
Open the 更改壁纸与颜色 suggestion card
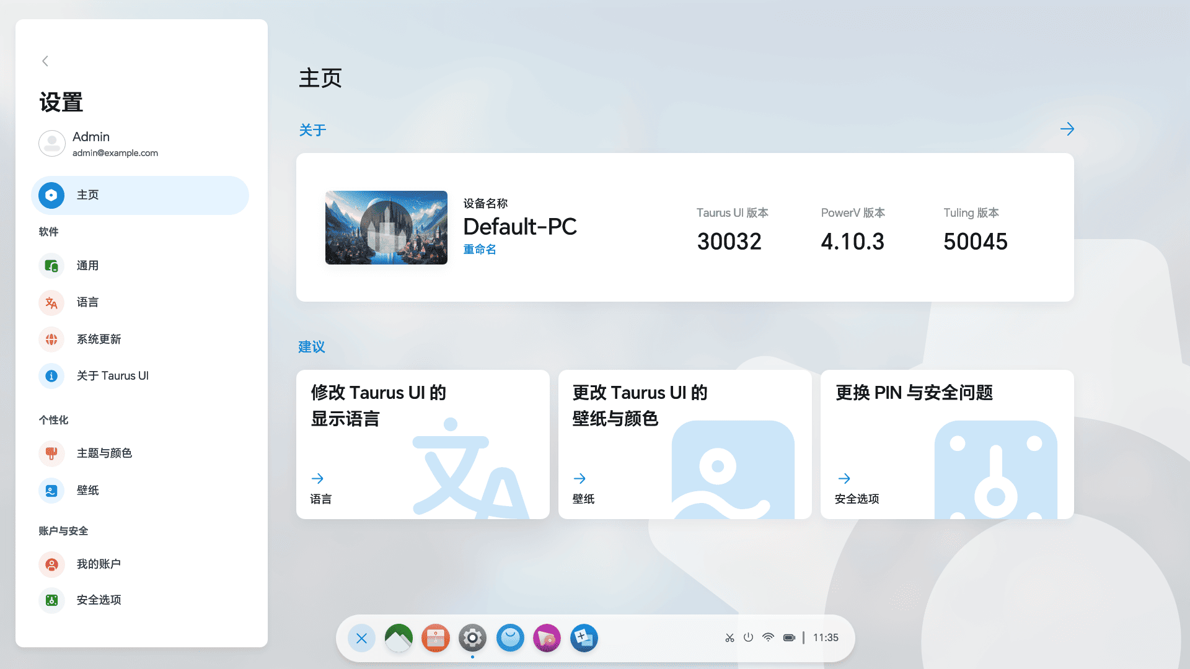click(684, 444)
